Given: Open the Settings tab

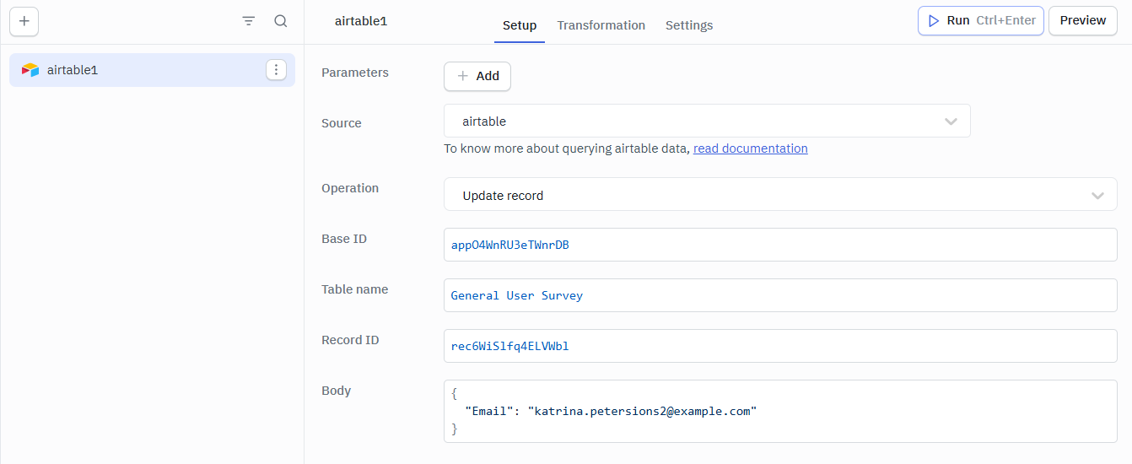Looking at the screenshot, I should tap(688, 25).
